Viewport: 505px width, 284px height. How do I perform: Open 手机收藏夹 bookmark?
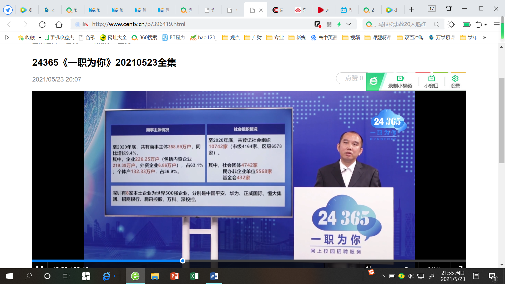(x=59, y=38)
